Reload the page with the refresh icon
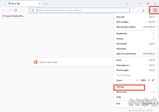Viewport: 159px width, 112px height. [16, 10]
